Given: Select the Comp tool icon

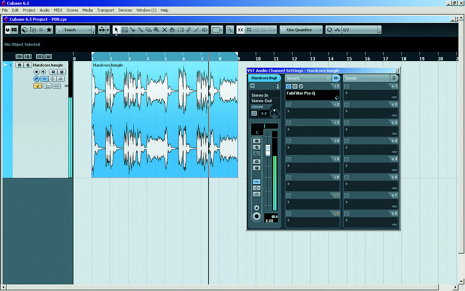Looking at the screenshot, I should pos(173,30).
